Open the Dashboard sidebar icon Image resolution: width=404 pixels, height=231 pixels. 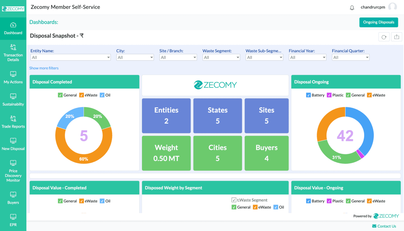13,26
